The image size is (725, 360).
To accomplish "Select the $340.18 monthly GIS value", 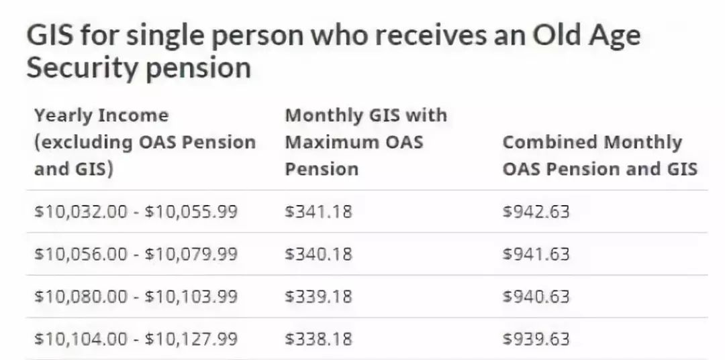I will click(318, 254).
